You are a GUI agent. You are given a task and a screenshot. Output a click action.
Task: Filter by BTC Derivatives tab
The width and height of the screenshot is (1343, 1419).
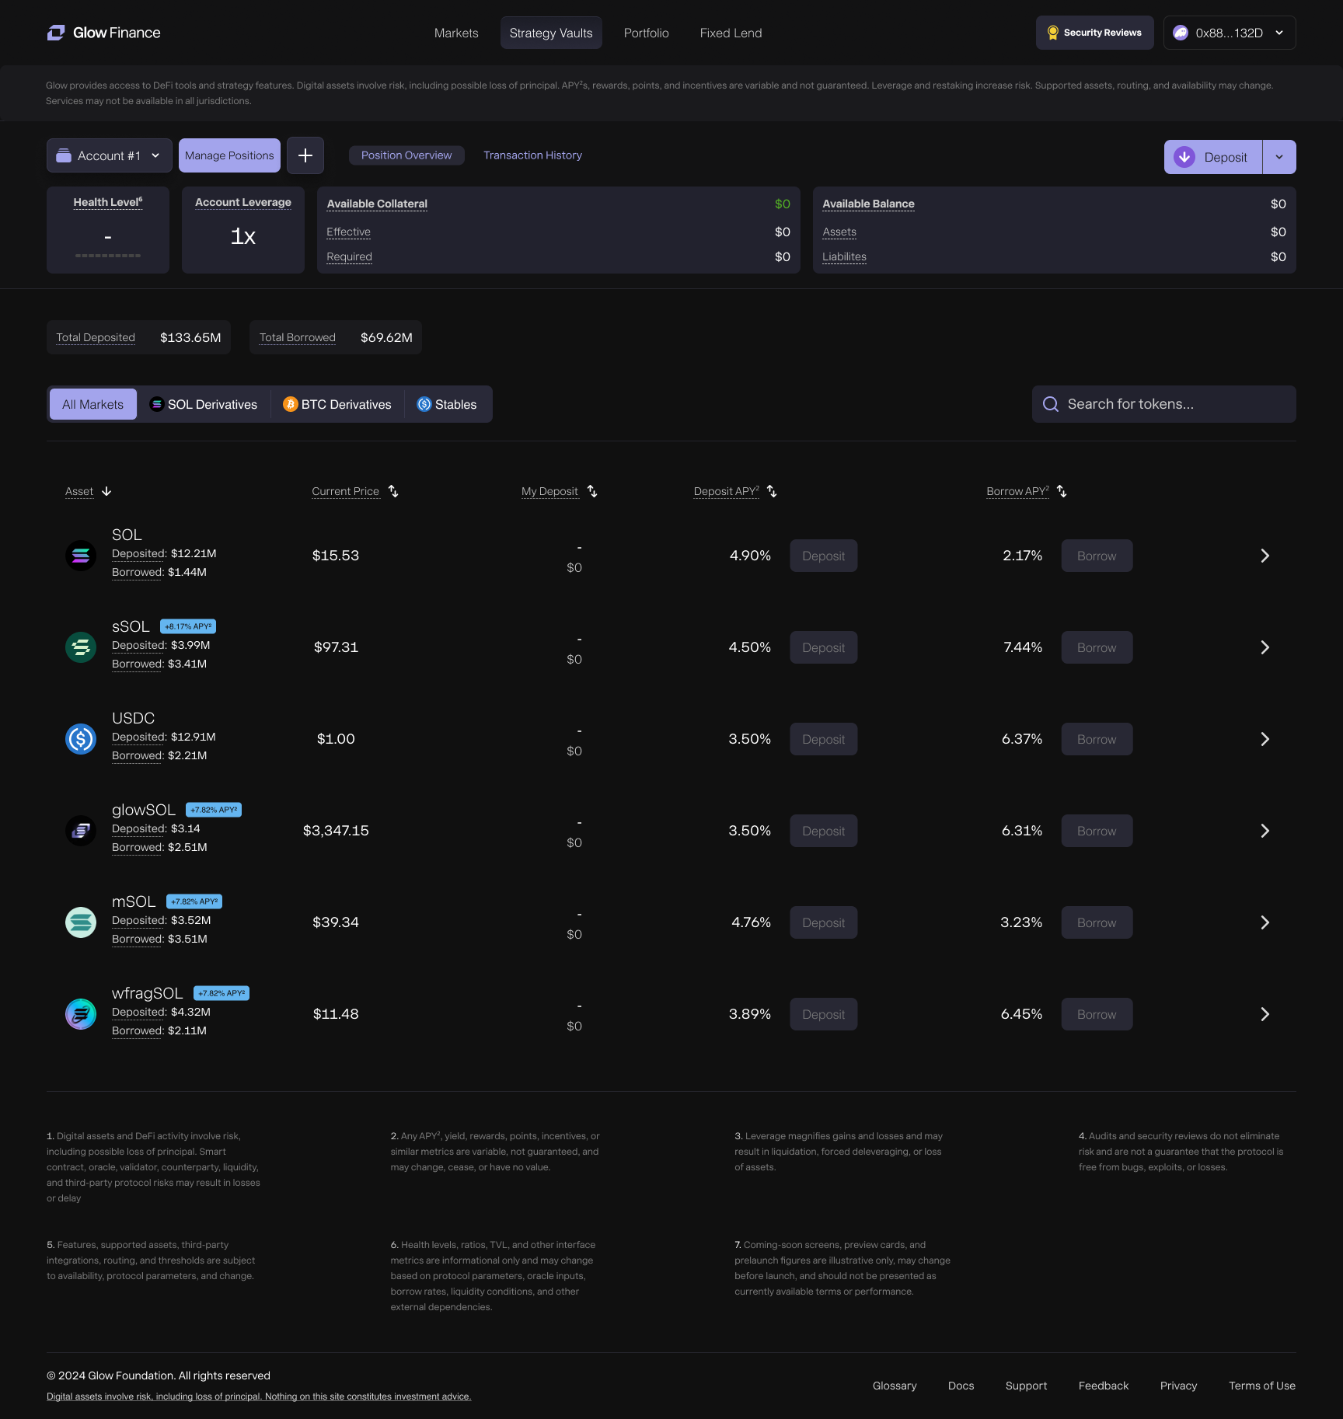point(337,404)
